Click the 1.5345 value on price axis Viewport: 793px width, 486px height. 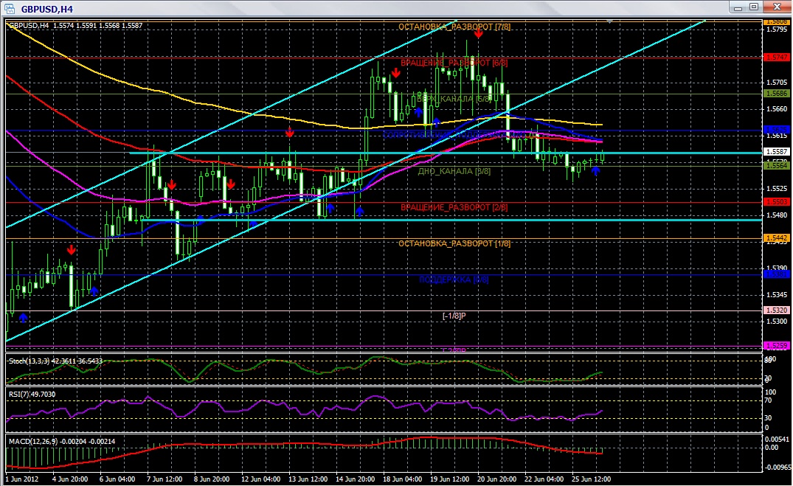tap(777, 295)
